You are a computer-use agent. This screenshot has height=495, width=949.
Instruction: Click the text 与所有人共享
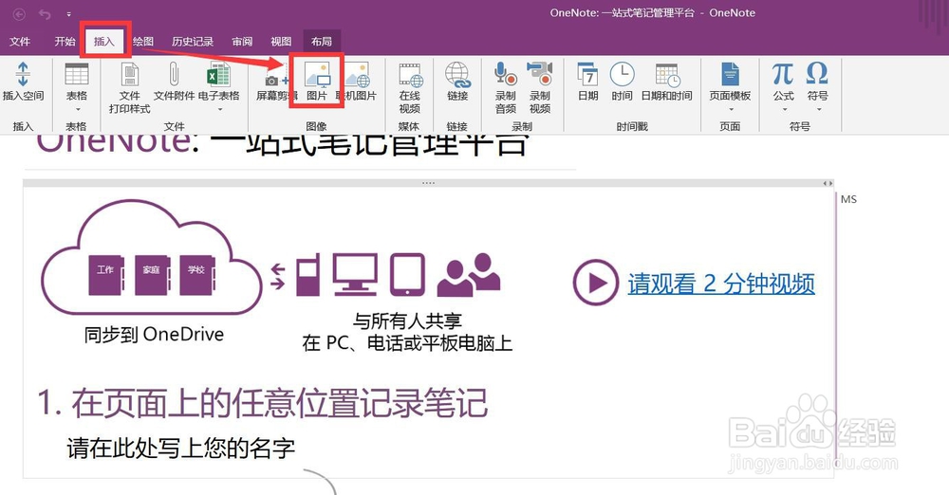407,321
